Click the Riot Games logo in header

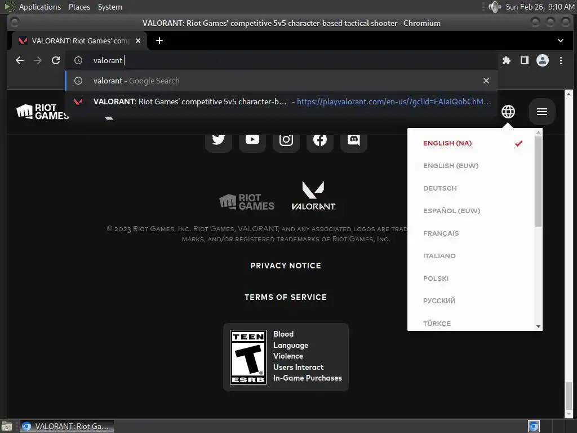point(43,112)
